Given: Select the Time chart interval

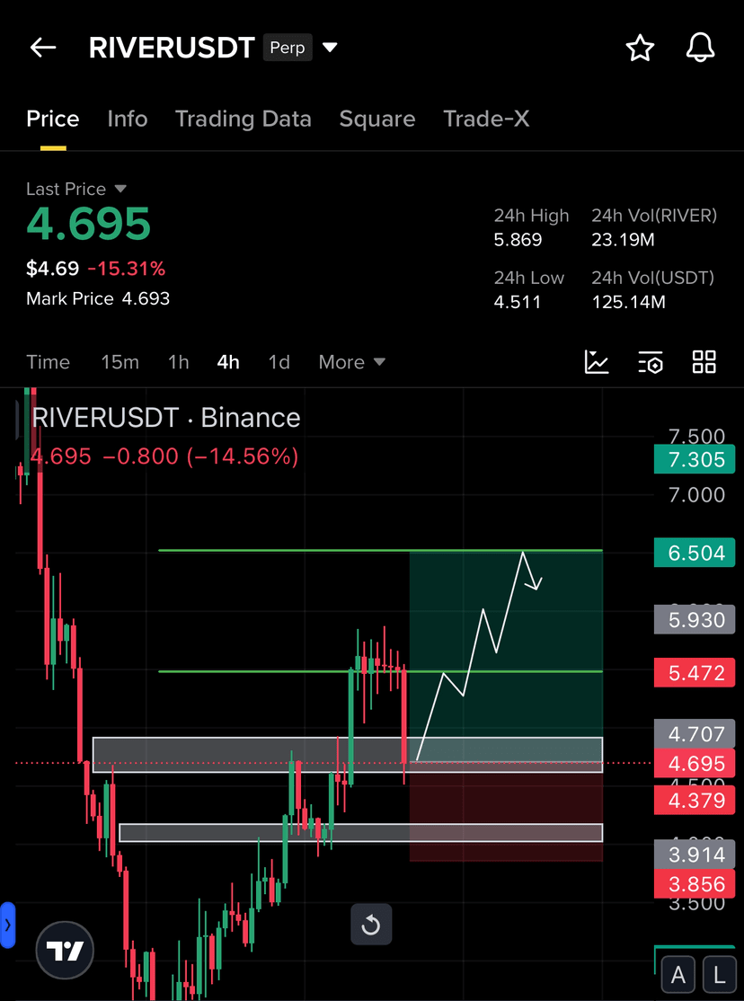Looking at the screenshot, I should [48, 362].
